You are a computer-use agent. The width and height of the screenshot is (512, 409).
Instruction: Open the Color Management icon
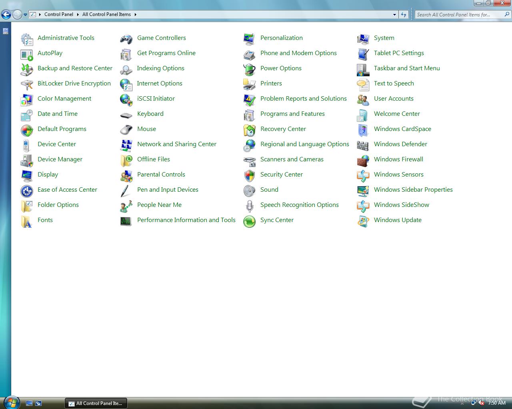27,100
